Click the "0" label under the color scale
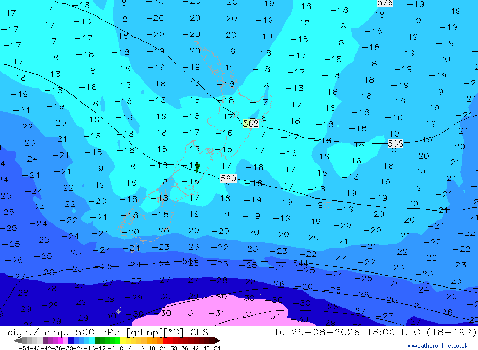 point(121,348)
